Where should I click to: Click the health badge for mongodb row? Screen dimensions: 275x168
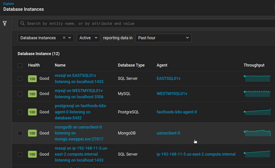tap(32, 133)
